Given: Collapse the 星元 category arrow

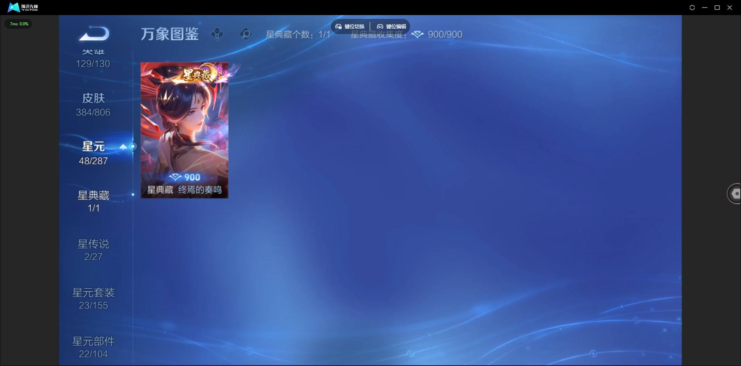Looking at the screenshot, I should (x=123, y=147).
